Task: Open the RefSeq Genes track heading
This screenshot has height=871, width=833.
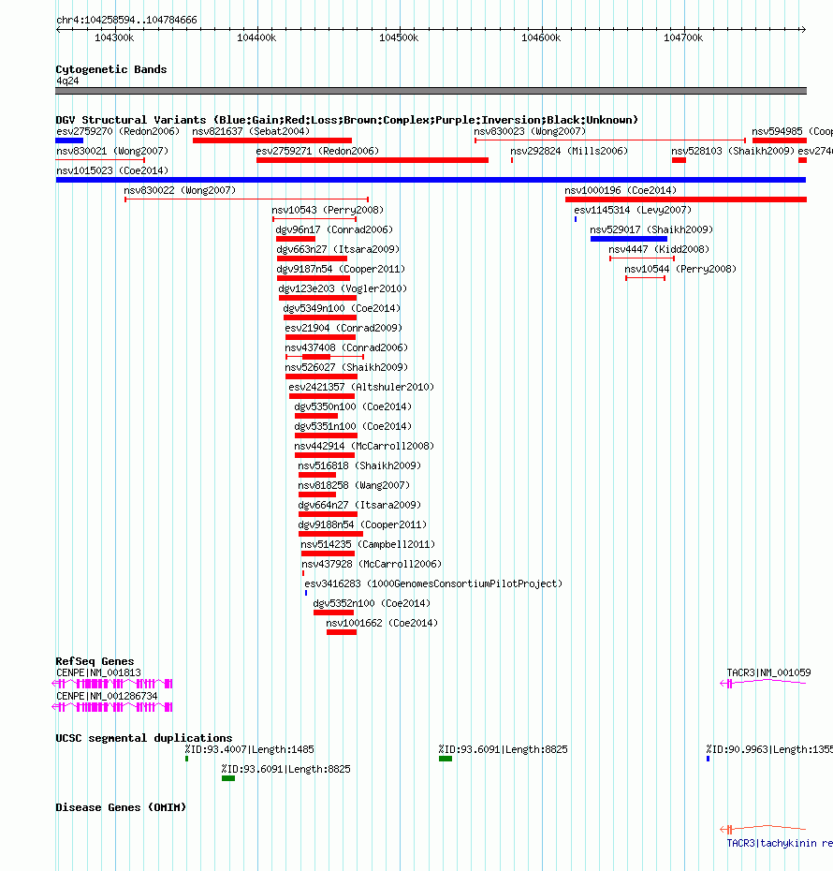Action: tap(95, 661)
